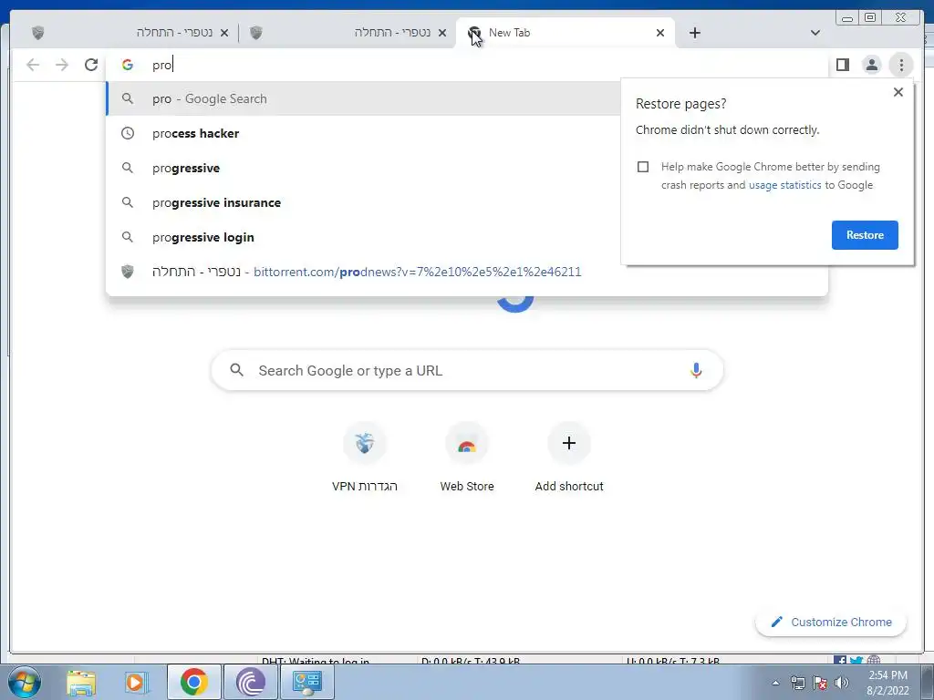Click the Google icon in address bar
Screen dimensions: 934x700
128,65
